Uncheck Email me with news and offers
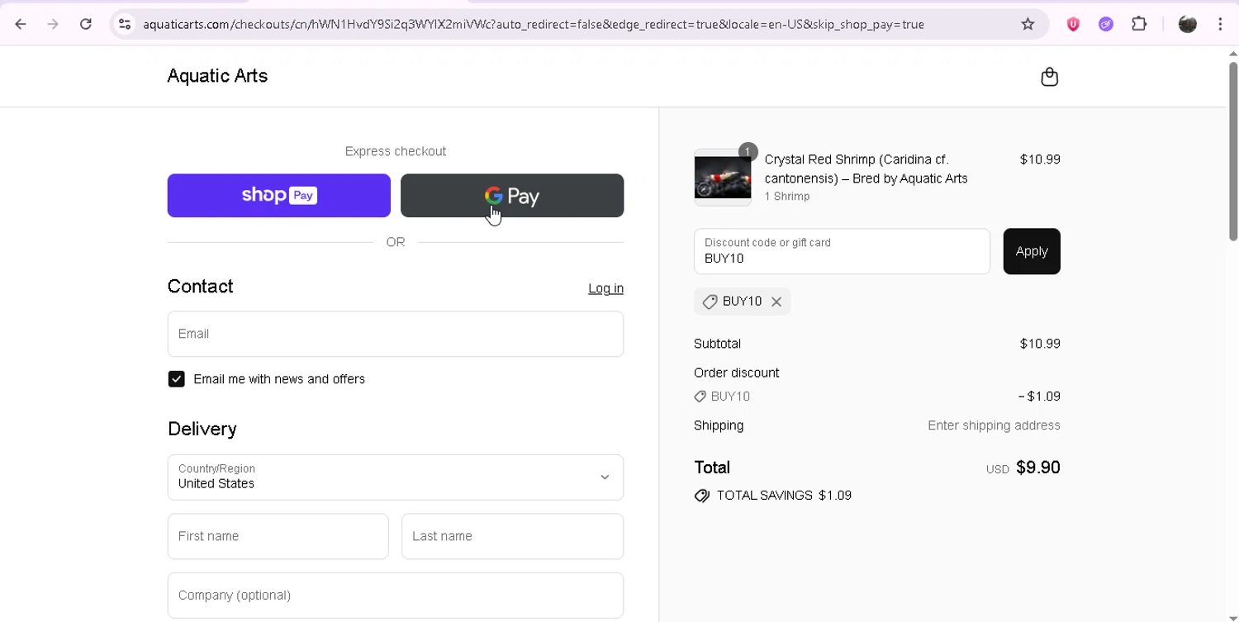 176,379
